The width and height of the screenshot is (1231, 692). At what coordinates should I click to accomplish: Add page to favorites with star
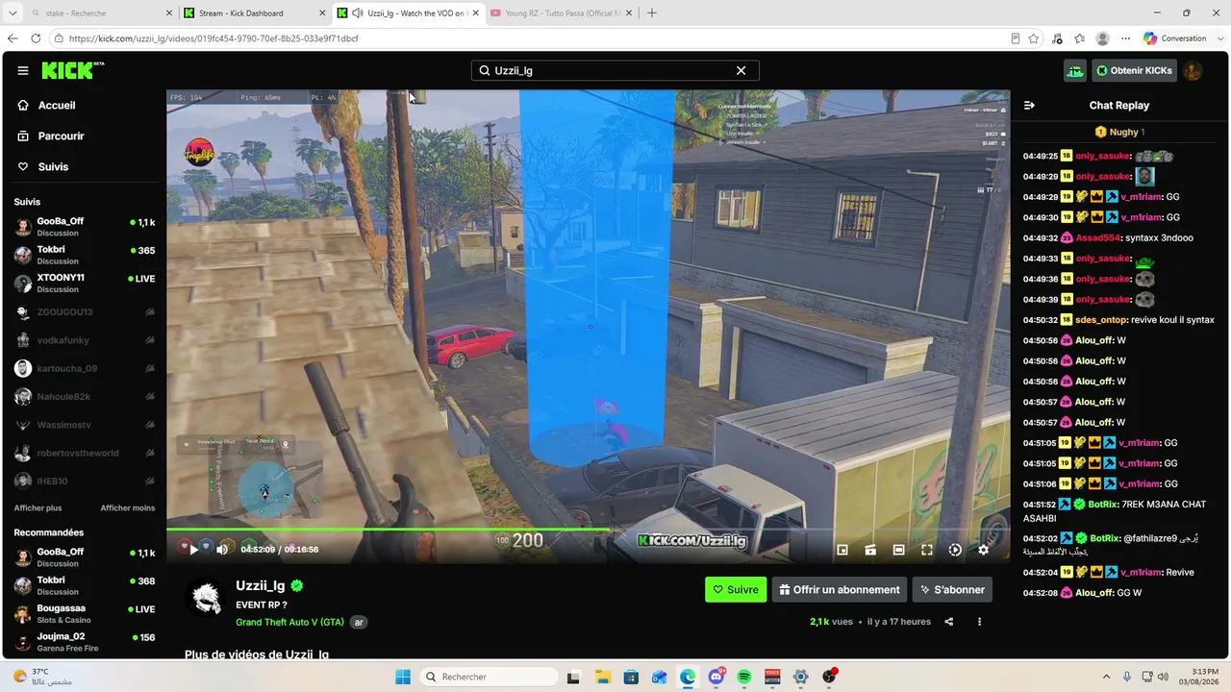coord(1034,38)
